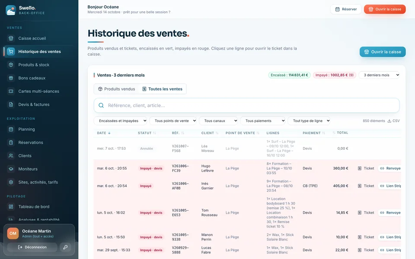
Task: Click Lien Stripe for Inès Garnier row
Action: (389, 186)
